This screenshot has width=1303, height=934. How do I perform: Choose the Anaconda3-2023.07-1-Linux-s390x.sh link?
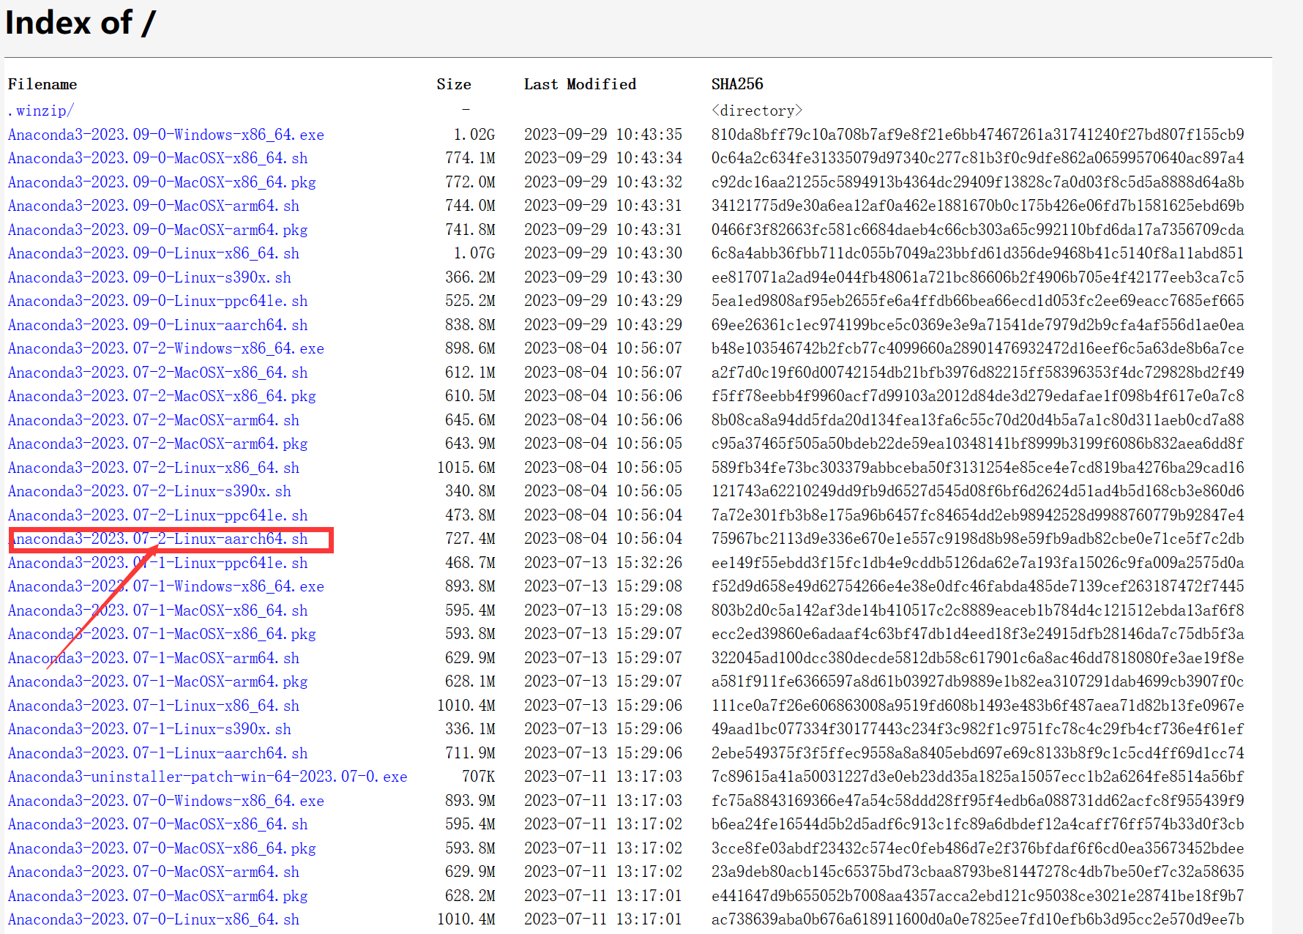pos(149,729)
